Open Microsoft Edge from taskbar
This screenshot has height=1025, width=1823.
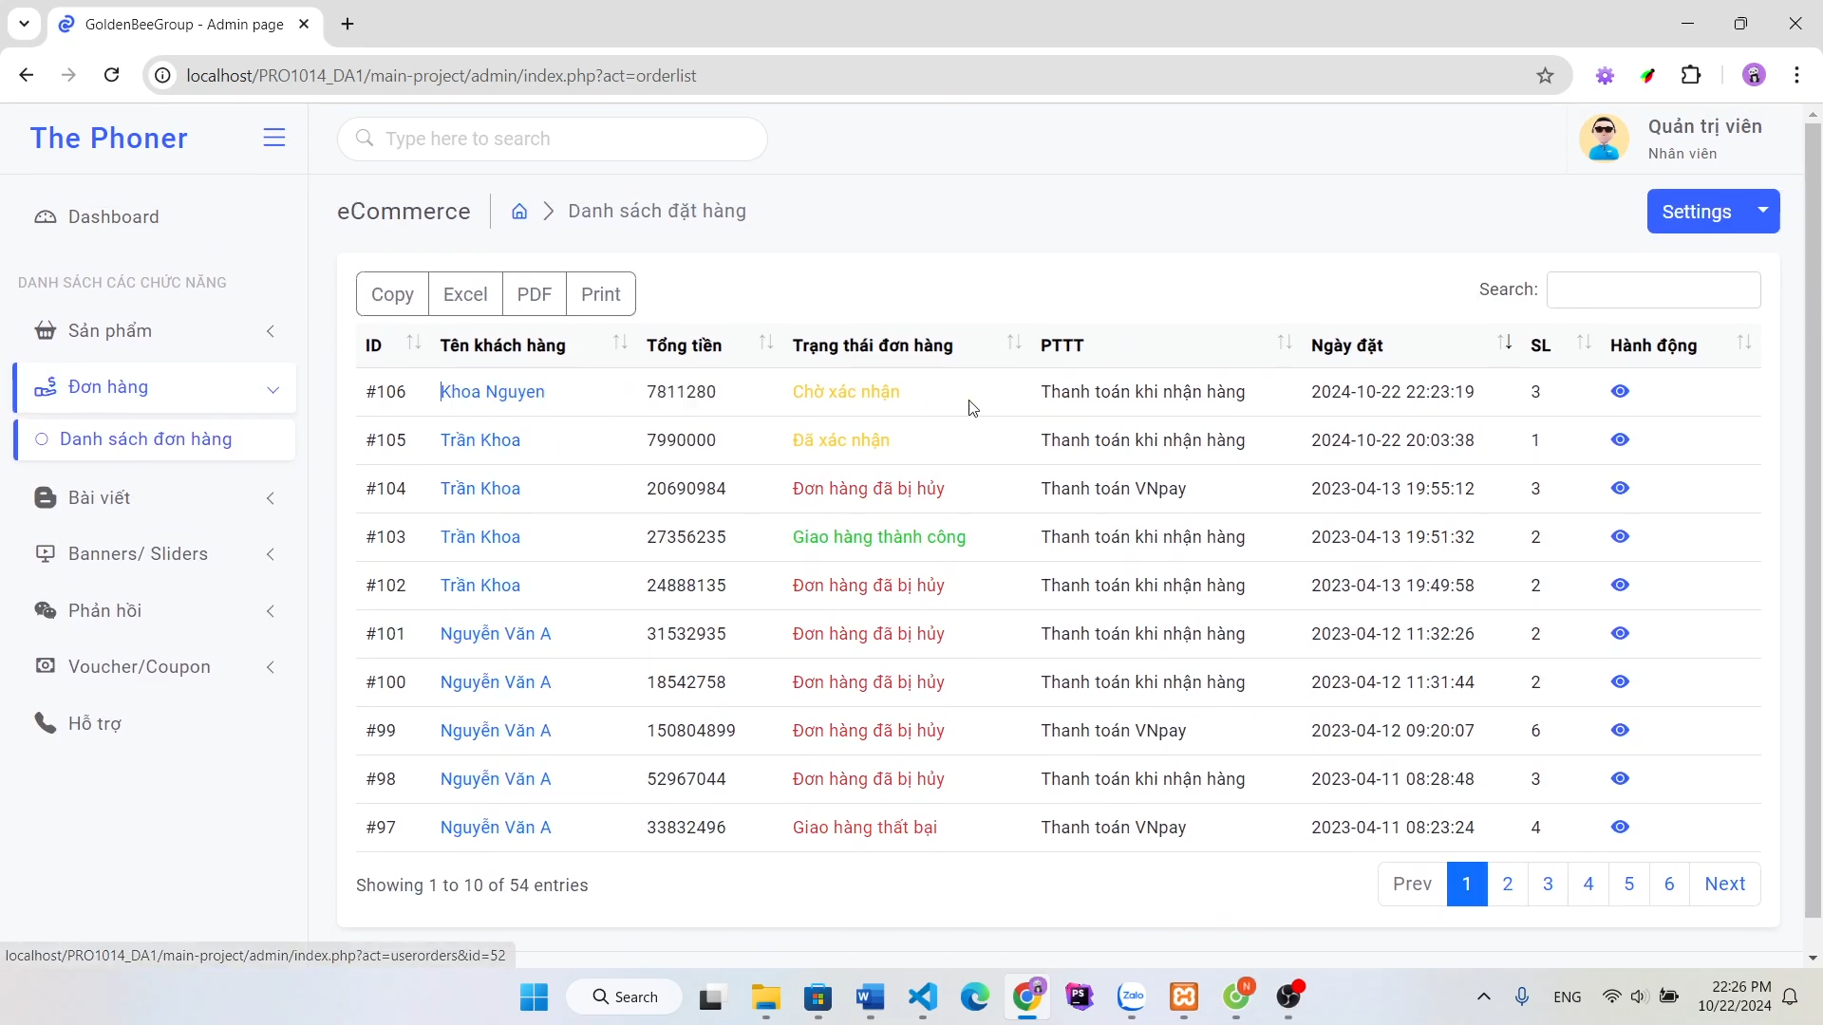click(974, 997)
